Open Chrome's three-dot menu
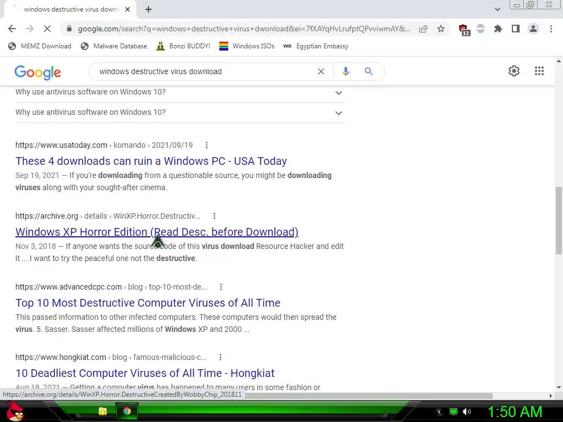The width and height of the screenshot is (563, 422). click(551, 29)
